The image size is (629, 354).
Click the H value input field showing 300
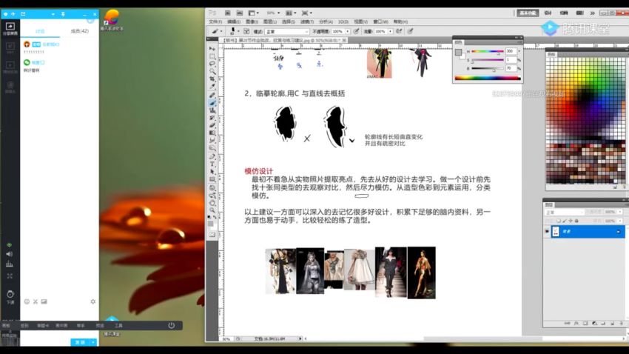511,51
